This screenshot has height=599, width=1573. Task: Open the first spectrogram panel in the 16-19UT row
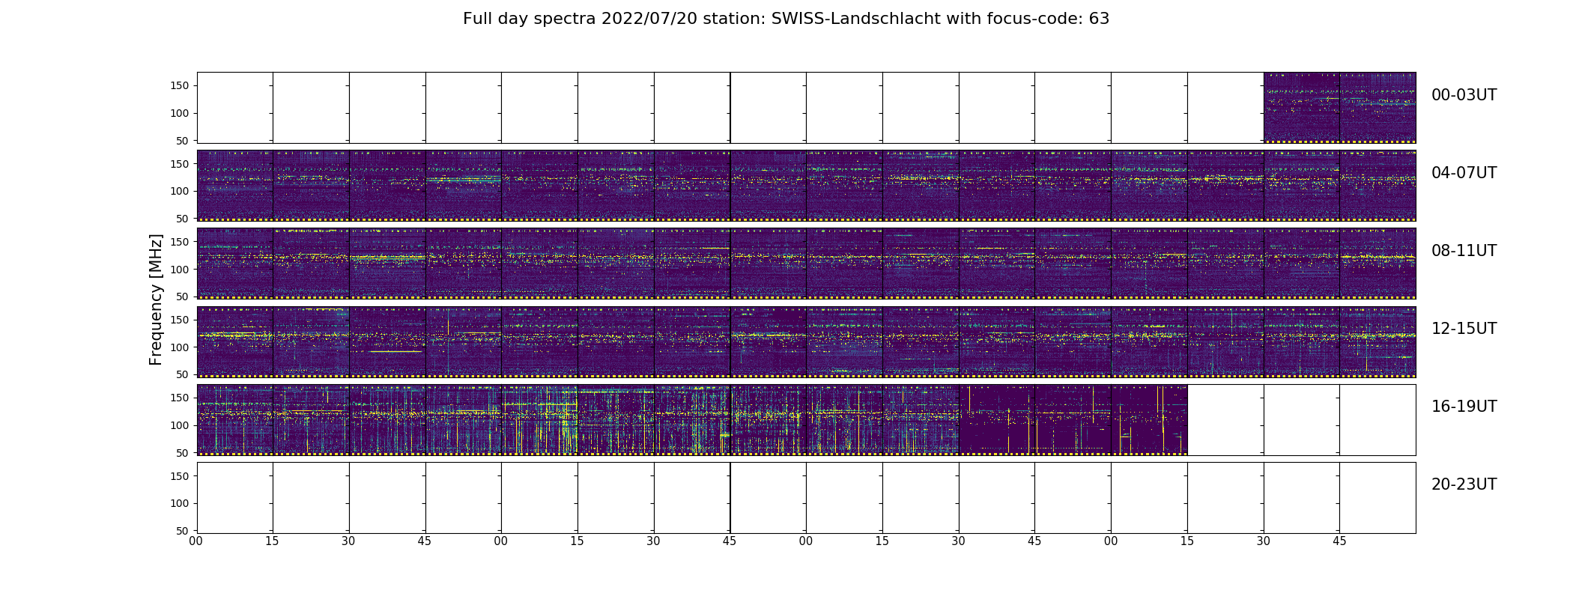pos(234,419)
